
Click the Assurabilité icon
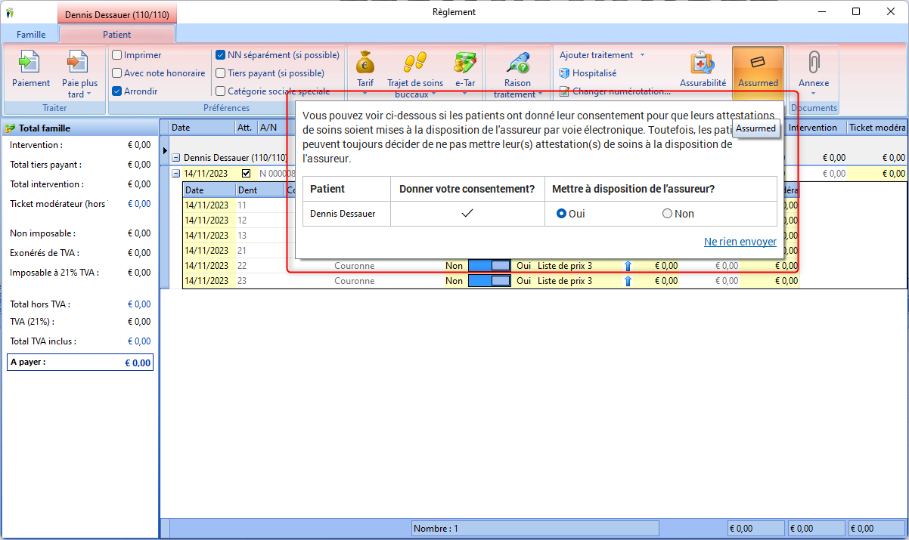coord(703,63)
